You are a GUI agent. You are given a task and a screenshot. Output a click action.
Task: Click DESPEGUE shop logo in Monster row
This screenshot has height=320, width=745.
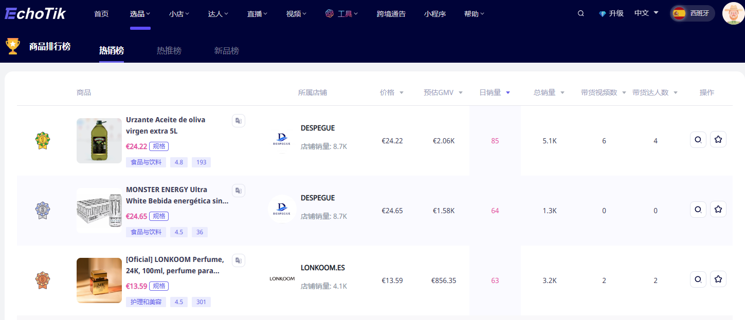coord(282,209)
